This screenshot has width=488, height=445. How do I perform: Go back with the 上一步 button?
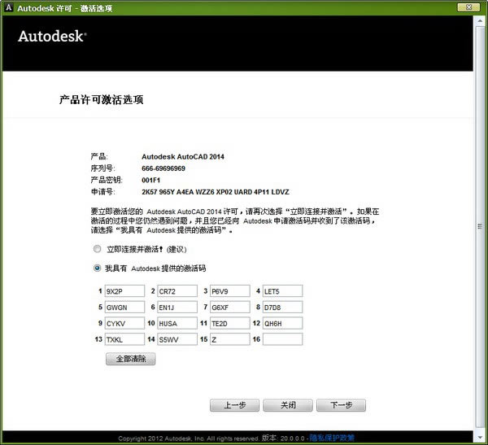point(233,405)
